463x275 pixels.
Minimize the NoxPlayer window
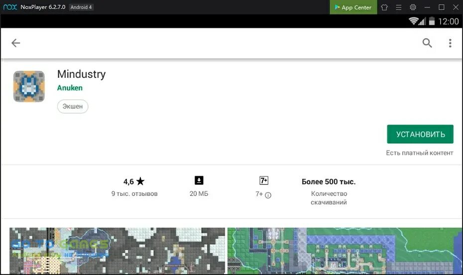coord(427,7)
